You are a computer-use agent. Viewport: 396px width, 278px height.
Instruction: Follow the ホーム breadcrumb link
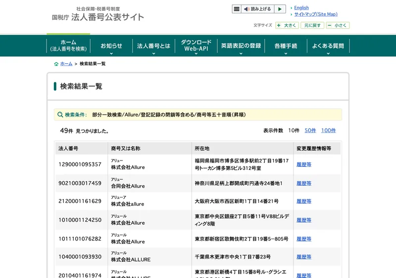[66, 64]
